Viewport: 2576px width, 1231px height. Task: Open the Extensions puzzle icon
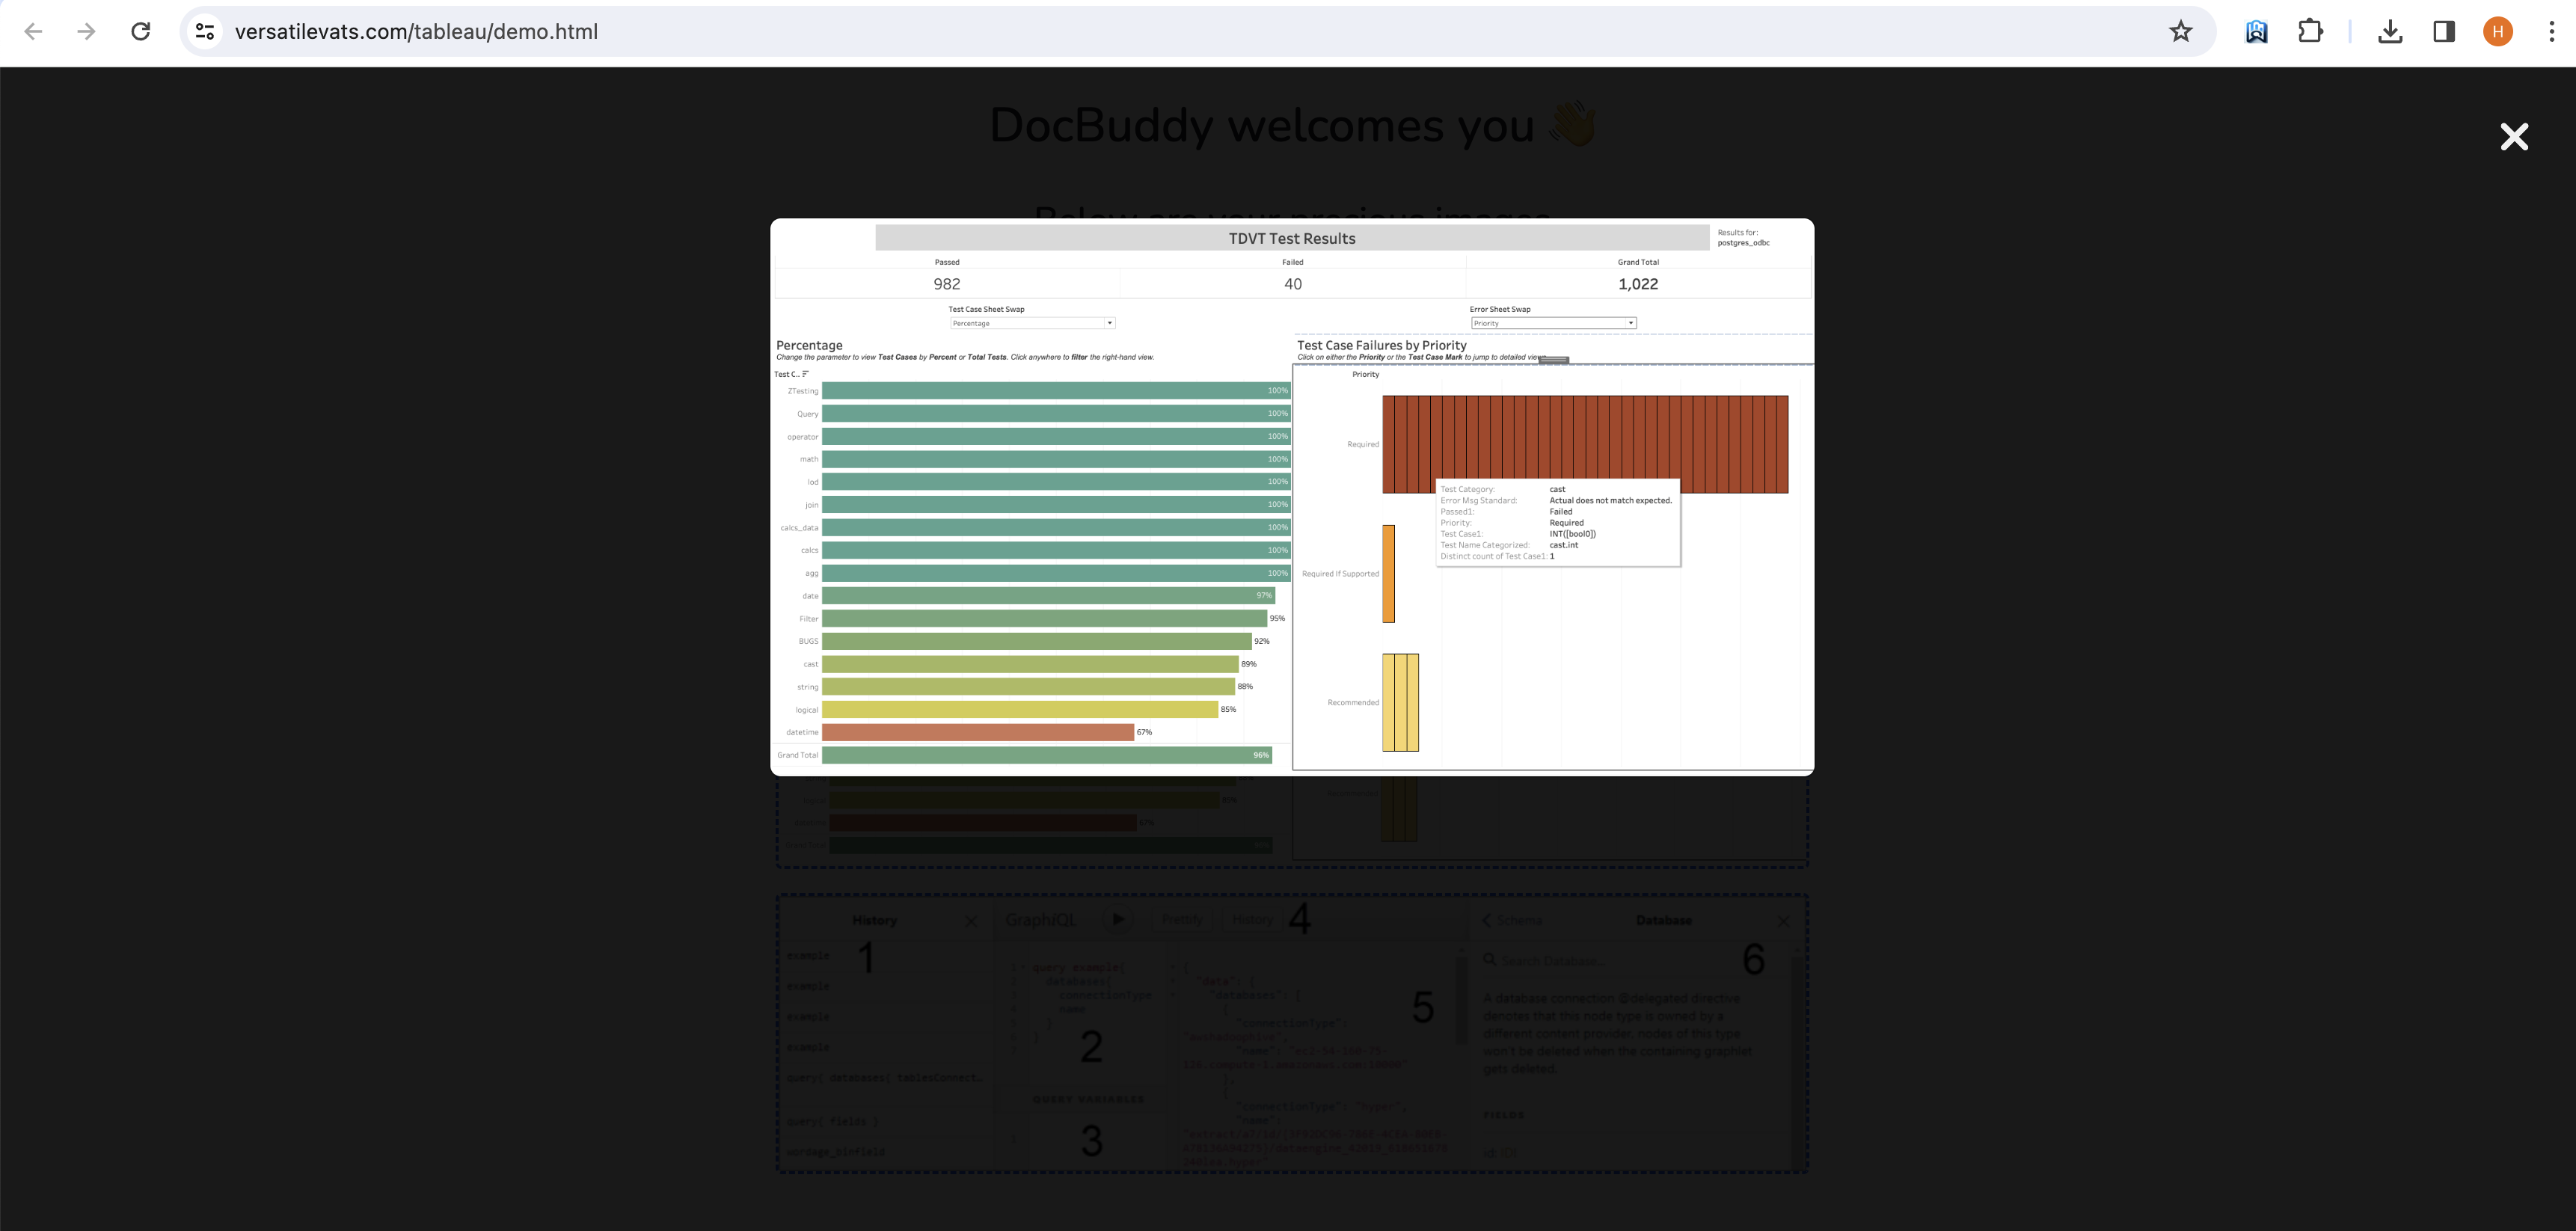click(x=2310, y=31)
